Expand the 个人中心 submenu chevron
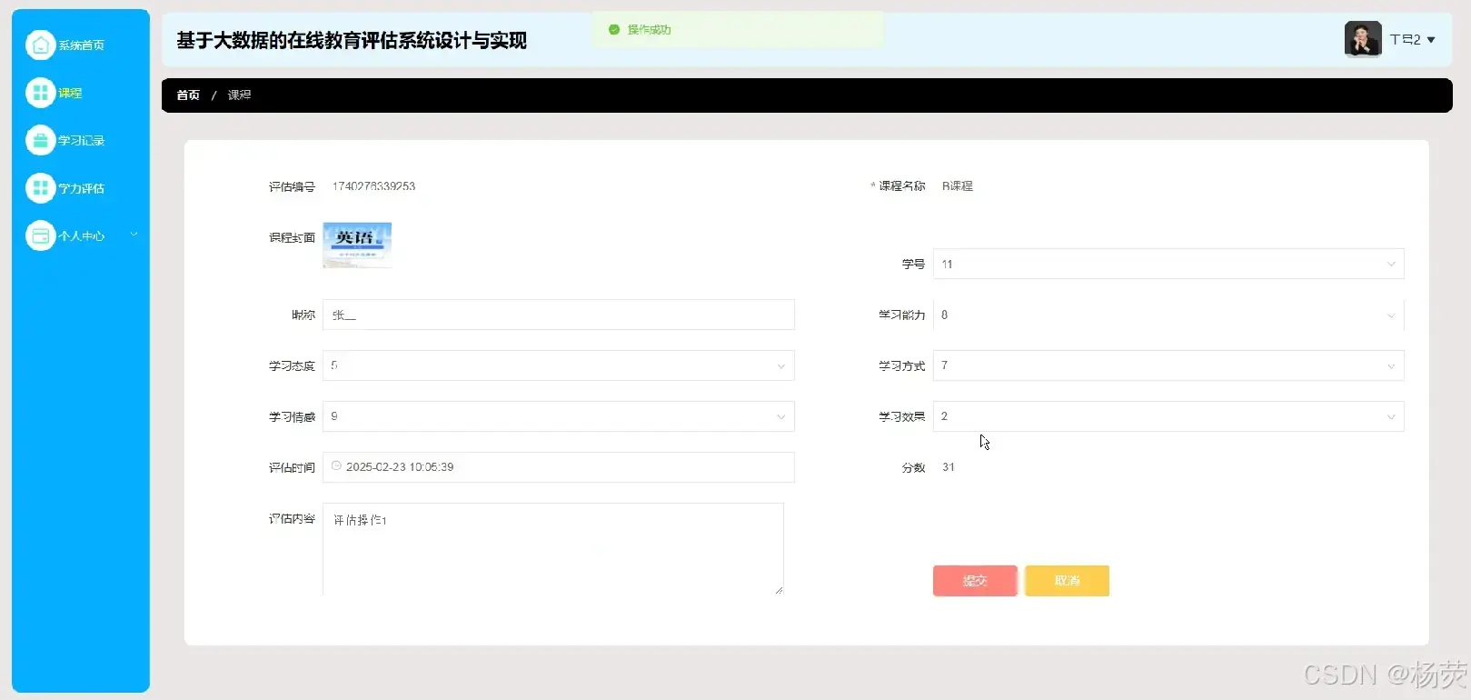 [x=134, y=235]
